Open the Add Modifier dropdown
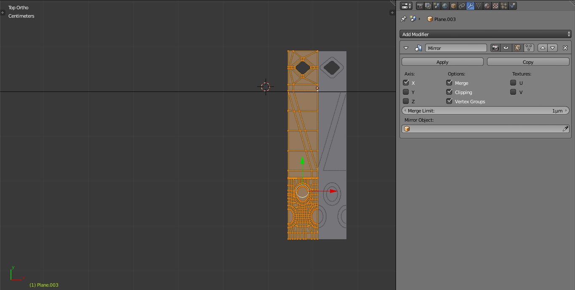This screenshot has height=290, width=575. (485, 34)
